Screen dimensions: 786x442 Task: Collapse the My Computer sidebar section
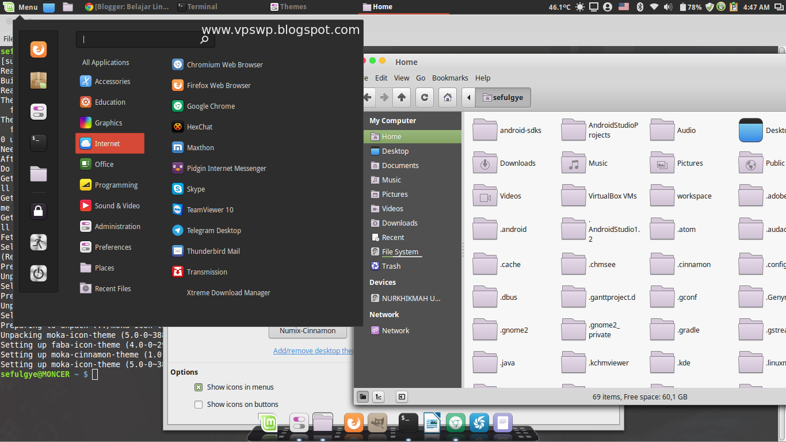392,121
